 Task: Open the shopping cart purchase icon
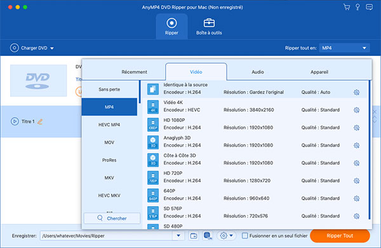tap(347, 7)
